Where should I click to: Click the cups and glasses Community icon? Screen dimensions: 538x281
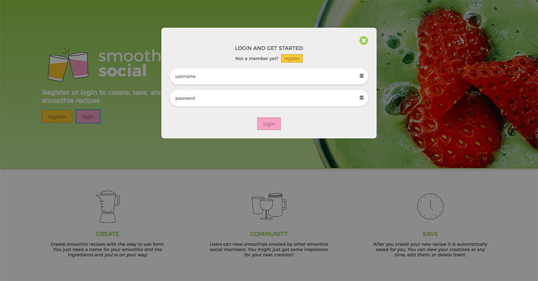tap(269, 206)
